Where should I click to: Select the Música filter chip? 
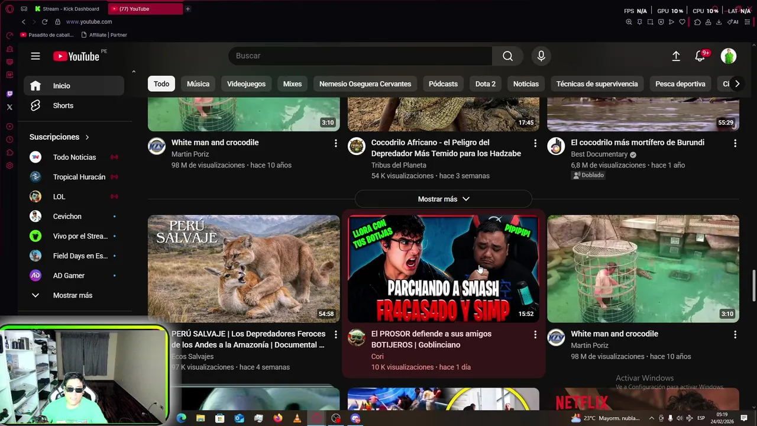[x=198, y=84]
